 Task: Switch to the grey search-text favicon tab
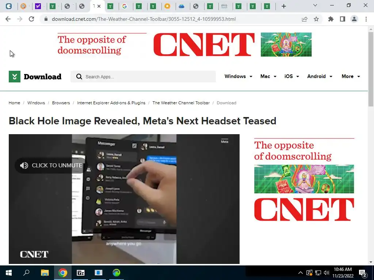pos(224,6)
